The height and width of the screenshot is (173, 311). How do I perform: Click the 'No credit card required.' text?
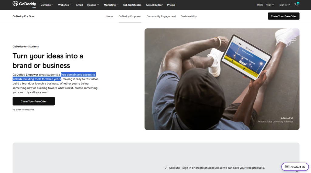[23, 110]
